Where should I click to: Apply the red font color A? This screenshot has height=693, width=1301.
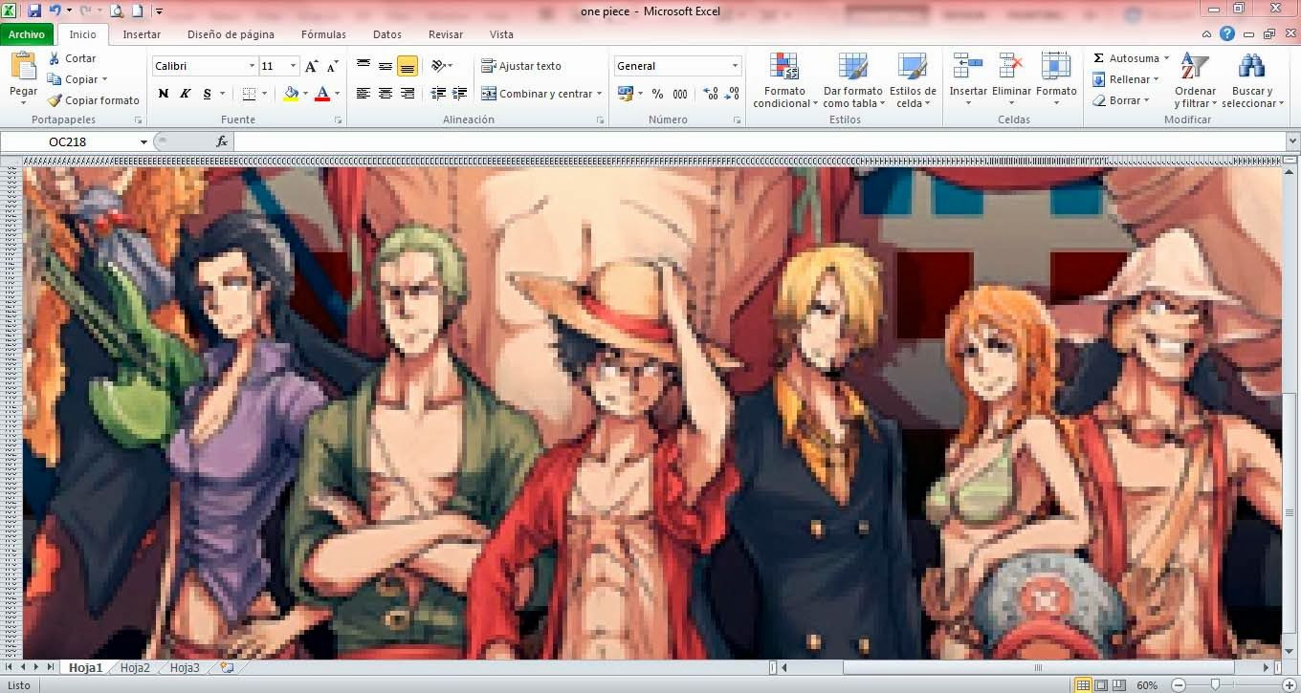pyautogui.click(x=322, y=94)
